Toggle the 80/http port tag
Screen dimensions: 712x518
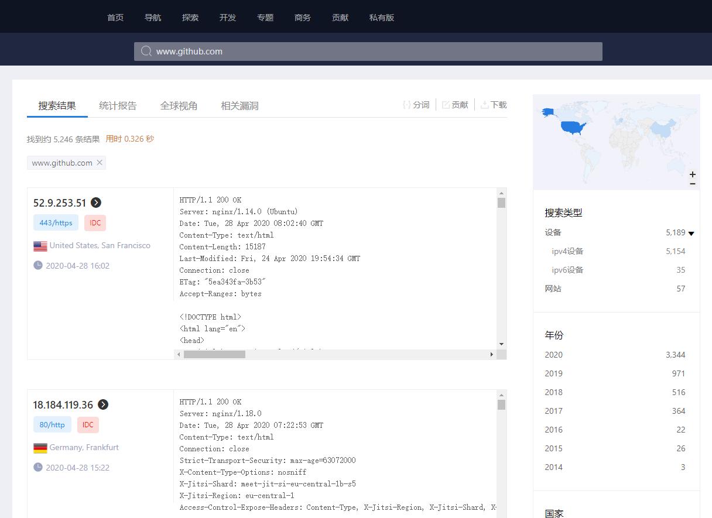click(52, 424)
